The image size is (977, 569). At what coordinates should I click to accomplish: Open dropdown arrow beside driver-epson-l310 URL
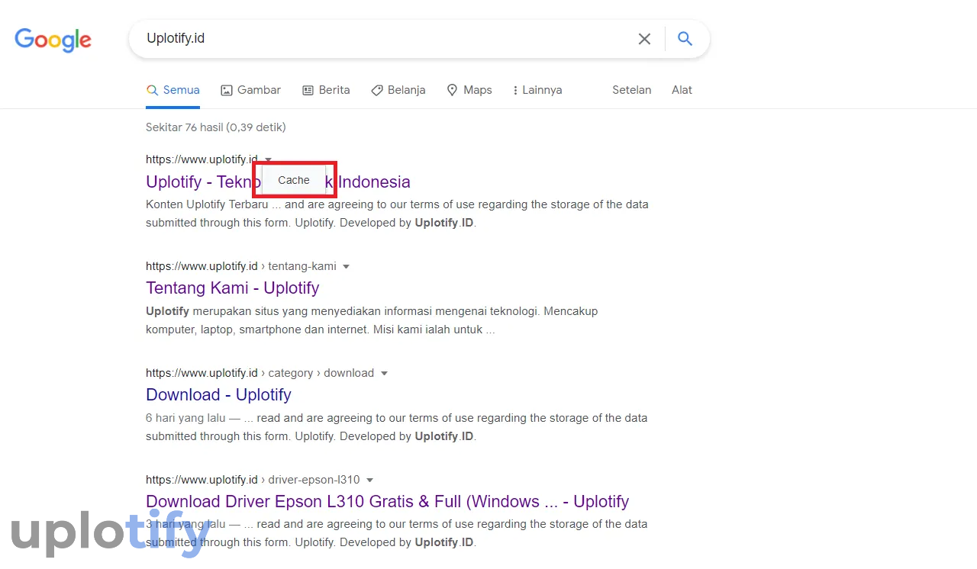tap(369, 481)
